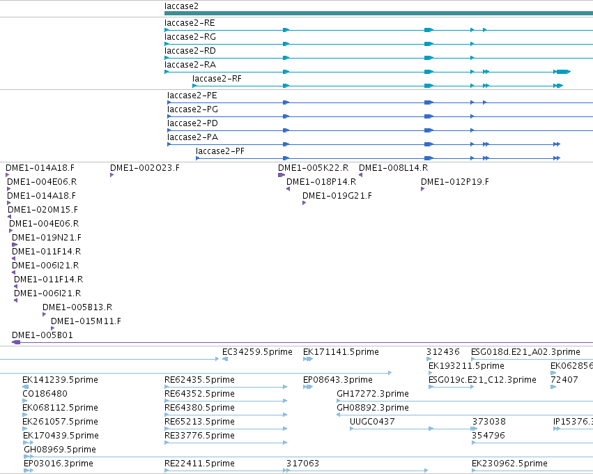The image size is (593, 474).
Task: Click the DME1-018P14.R label
Action: click(321, 181)
